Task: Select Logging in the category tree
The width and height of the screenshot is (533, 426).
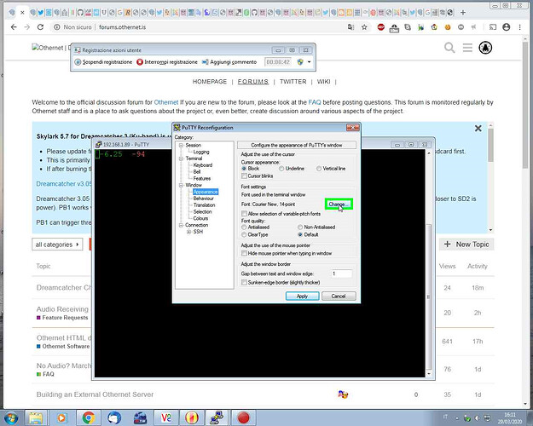Action: coord(201,152)
